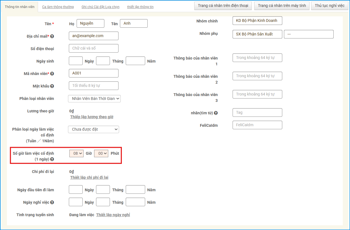Image resolution: width=350 pixels, height=230 pixels.
Task: Click Trang cá nhân trên máy tính button
Action: click(x=282, y=6)
